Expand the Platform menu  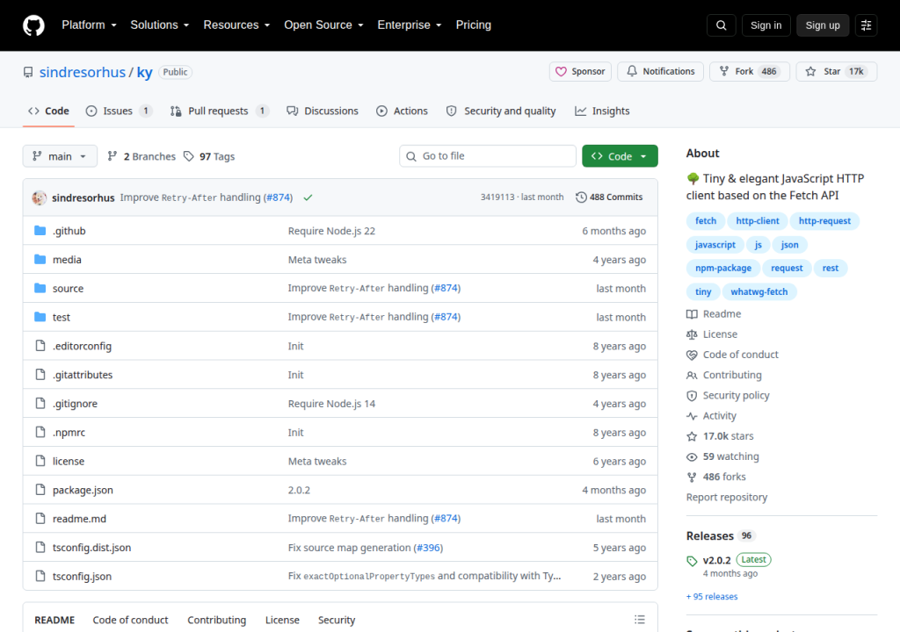coord(89,25)
